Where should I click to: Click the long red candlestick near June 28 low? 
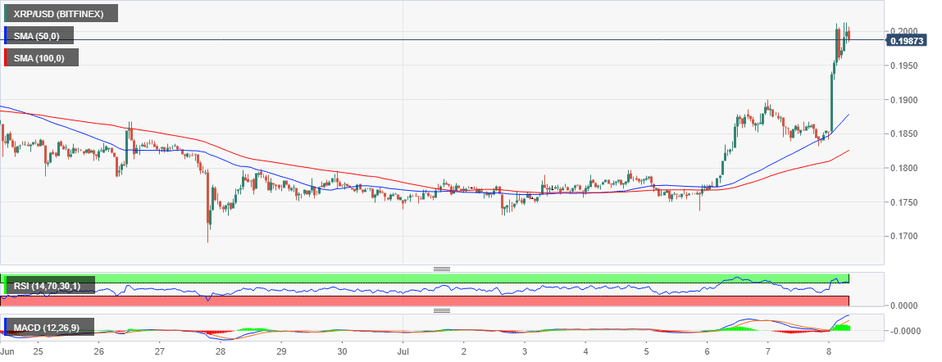coord(208,206)
